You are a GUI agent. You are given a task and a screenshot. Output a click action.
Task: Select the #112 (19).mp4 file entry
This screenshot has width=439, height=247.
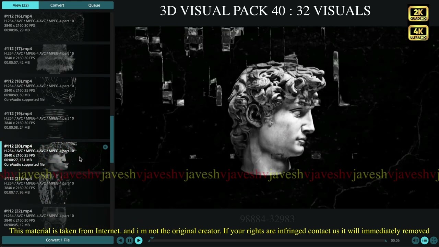click(55, 124)
